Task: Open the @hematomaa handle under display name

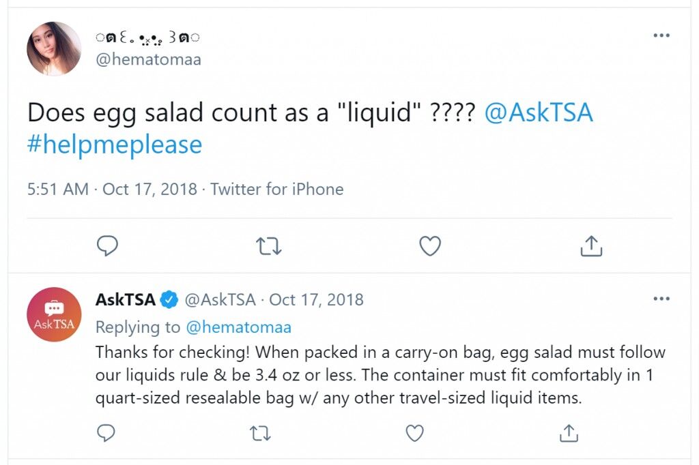Action: pyautogui.click(x=148, y=59)
